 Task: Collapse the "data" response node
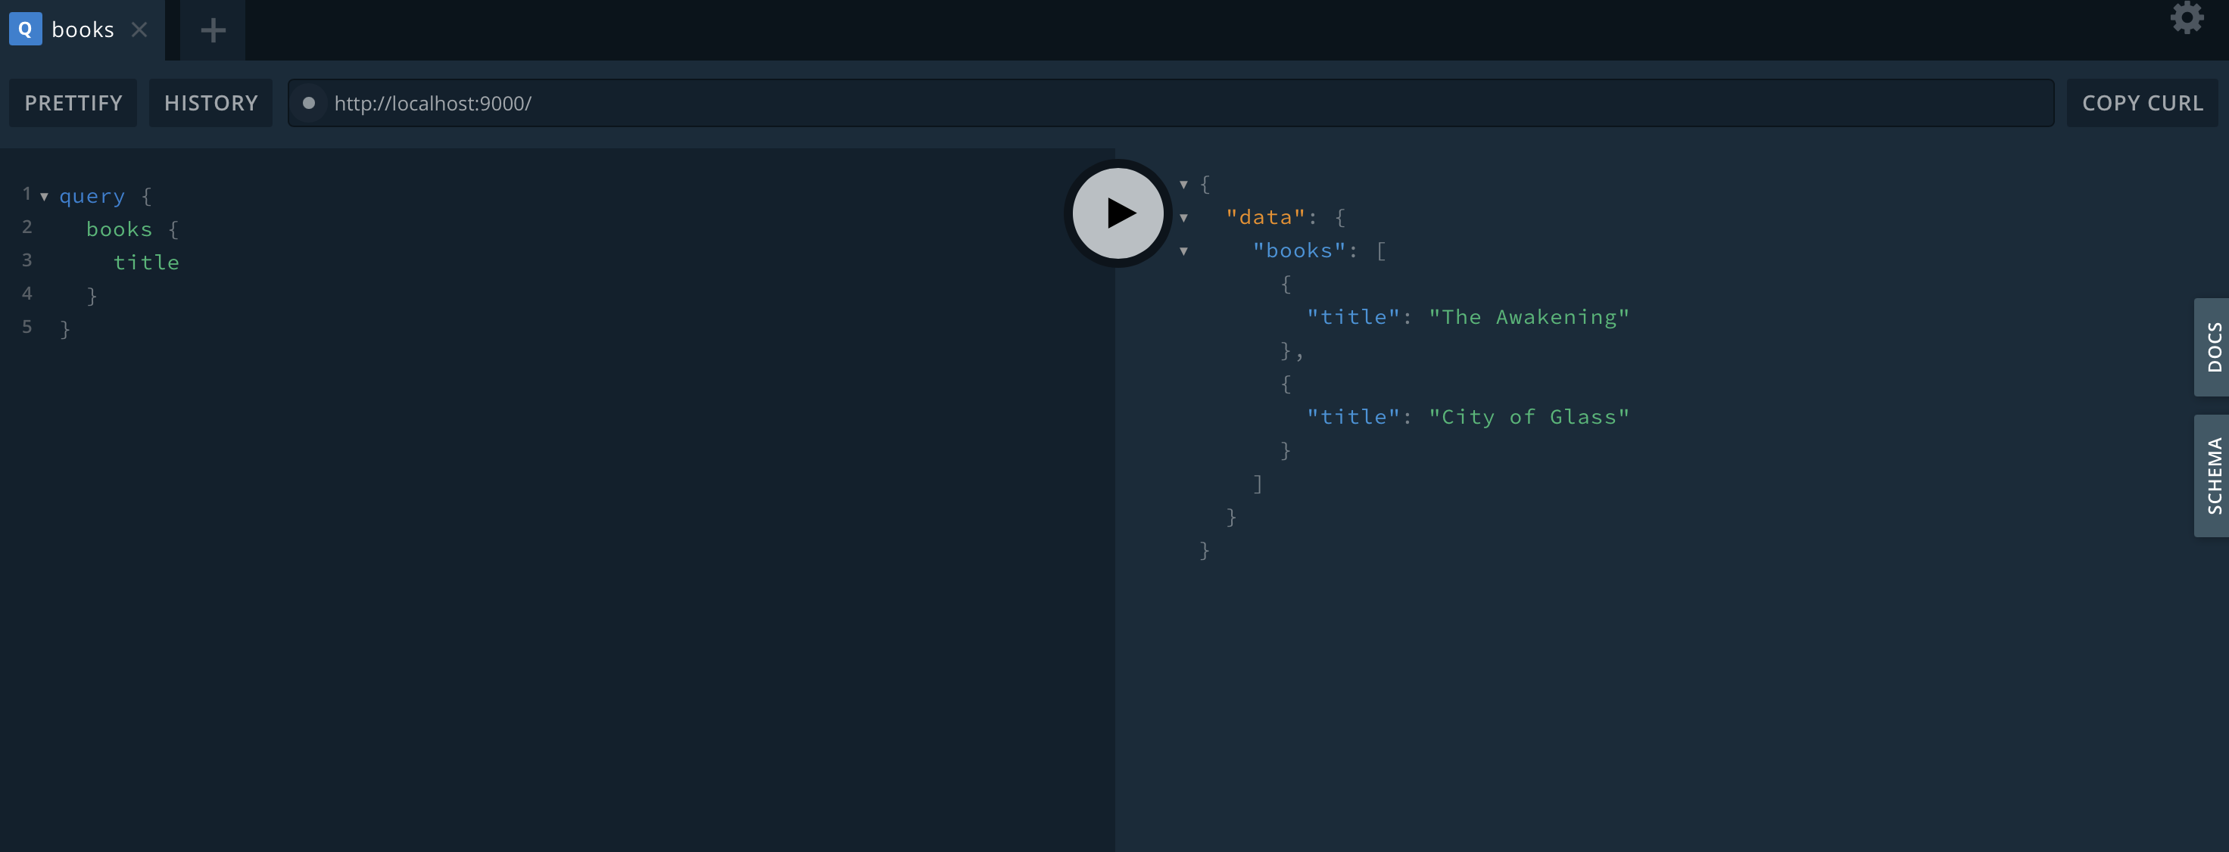click(1183, 218)
